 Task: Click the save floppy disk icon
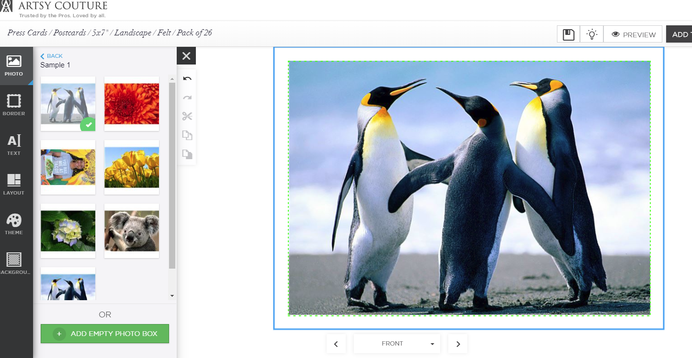click(568, 34)
